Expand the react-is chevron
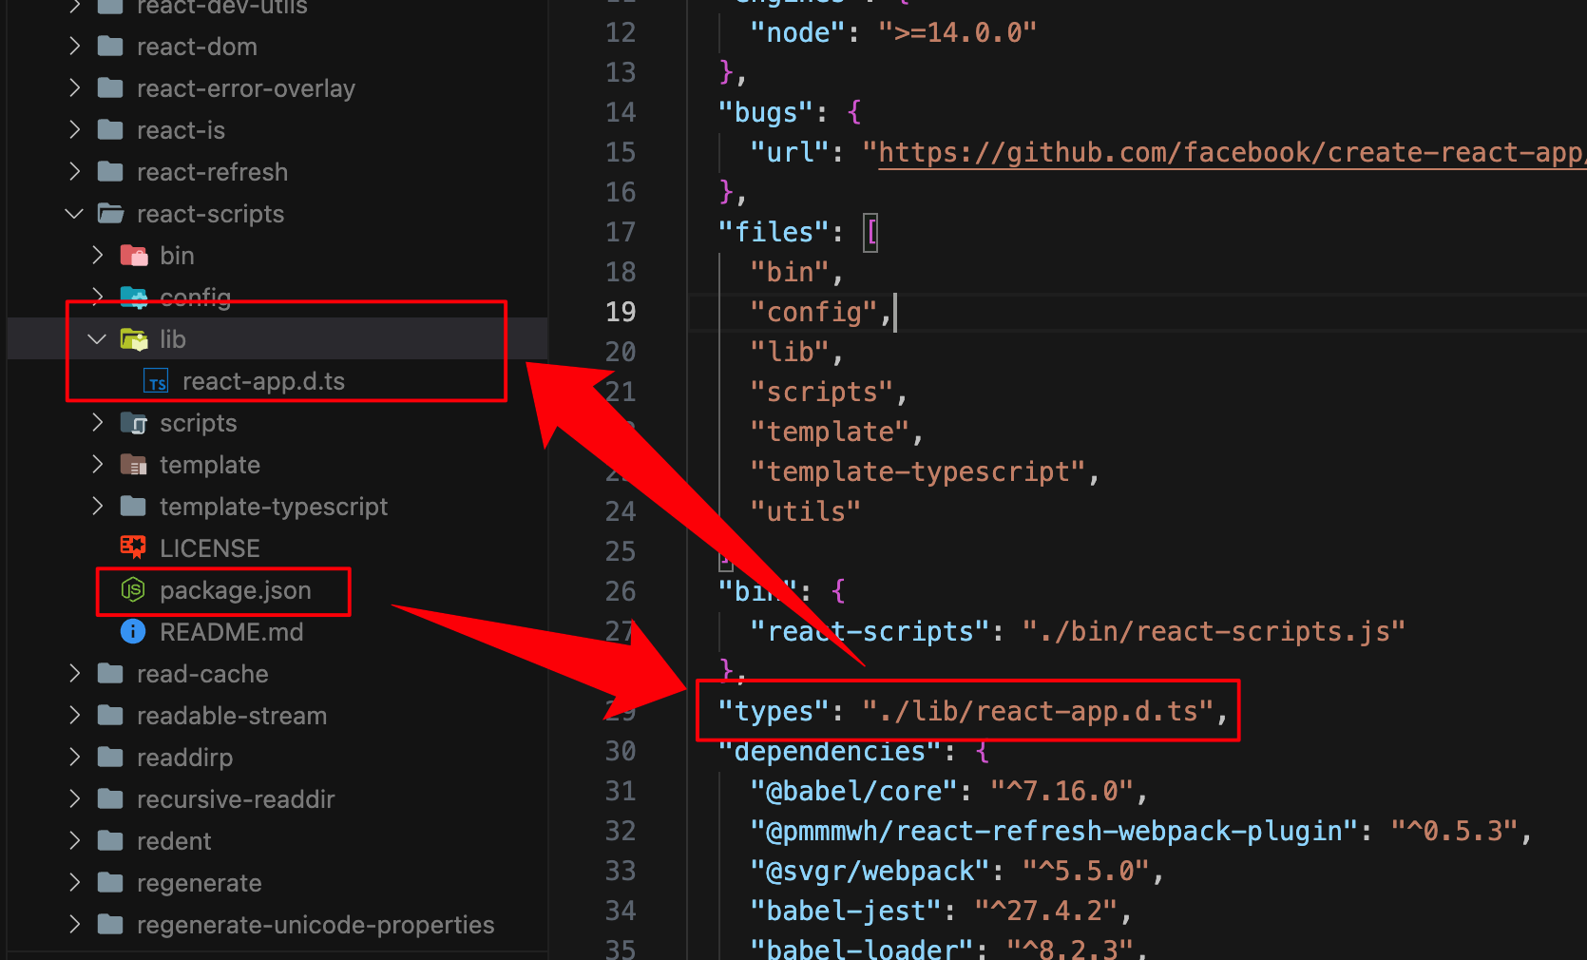The image size is (1587, 960). point(74,130)
